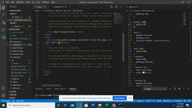The height and width of the screenshot is (108, 192).
Task: Click the taskbar search box
Action: [x=31, y=105]
